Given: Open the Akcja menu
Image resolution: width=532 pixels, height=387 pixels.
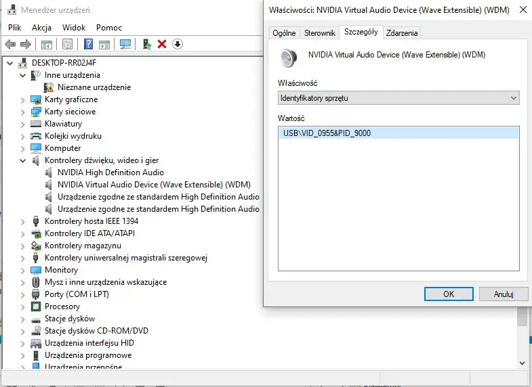Looking at the screenshot, I should (41, 28).
